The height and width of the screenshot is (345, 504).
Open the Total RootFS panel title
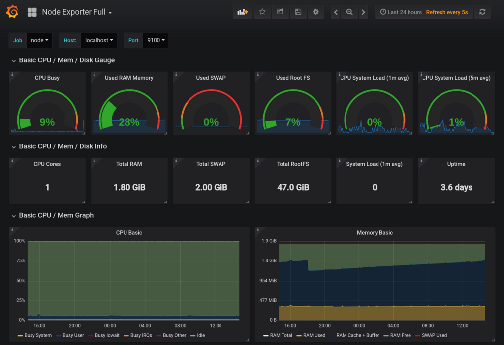(x=293, y=164)
